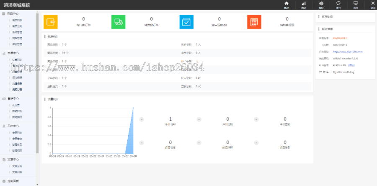Viewport: 377px width, 186px height.
Task: Open 品牌管理 in the sidebar
Action: [17, 32]
